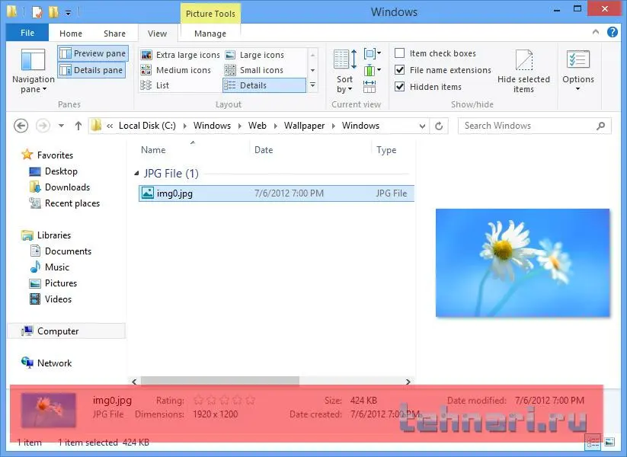This screenshot has width=627, height=457.
Task: Open the recent locations dropdown
Action: (61, 126)
